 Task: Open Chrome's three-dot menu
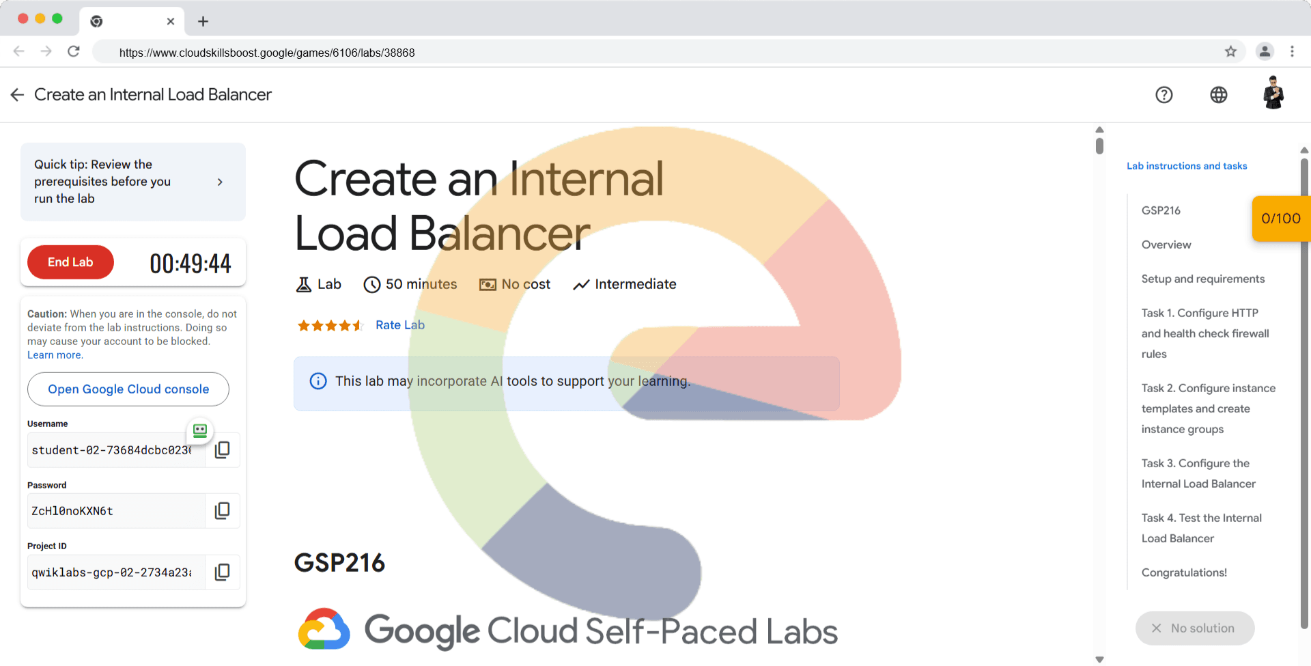1292,52
